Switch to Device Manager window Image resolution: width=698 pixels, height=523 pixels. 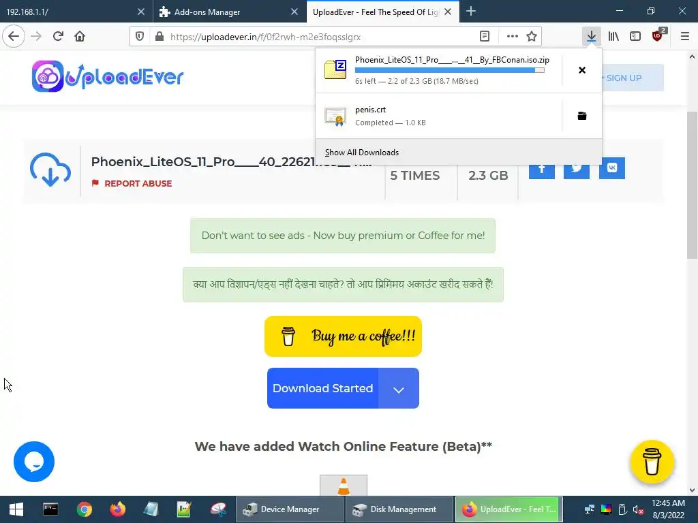(289, 509)
